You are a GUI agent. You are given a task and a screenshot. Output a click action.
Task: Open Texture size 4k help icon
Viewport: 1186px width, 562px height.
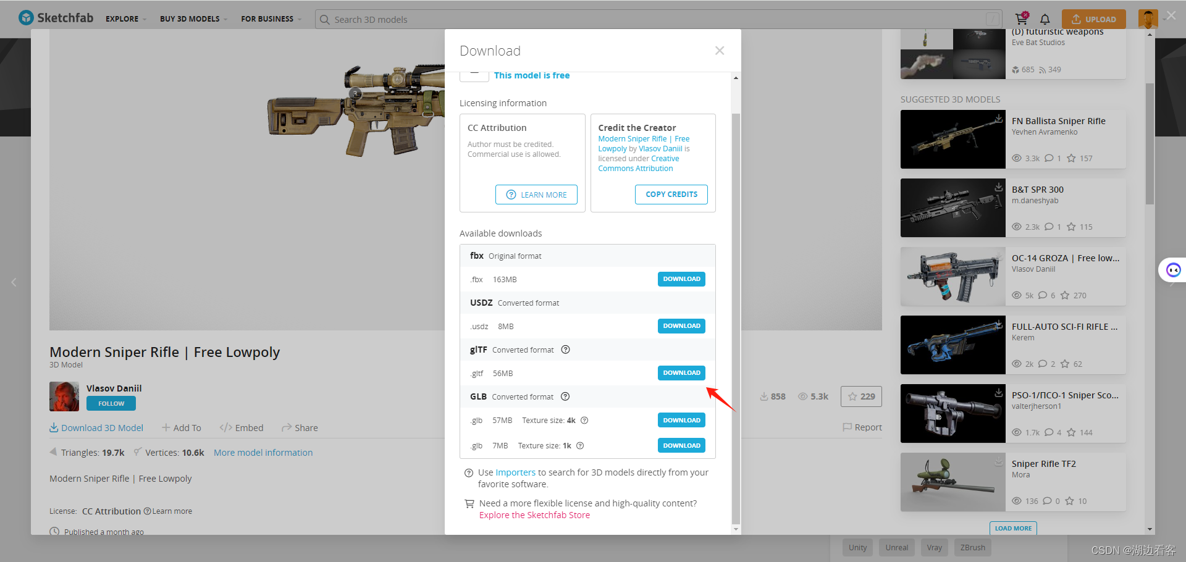[x=584, y=421]
